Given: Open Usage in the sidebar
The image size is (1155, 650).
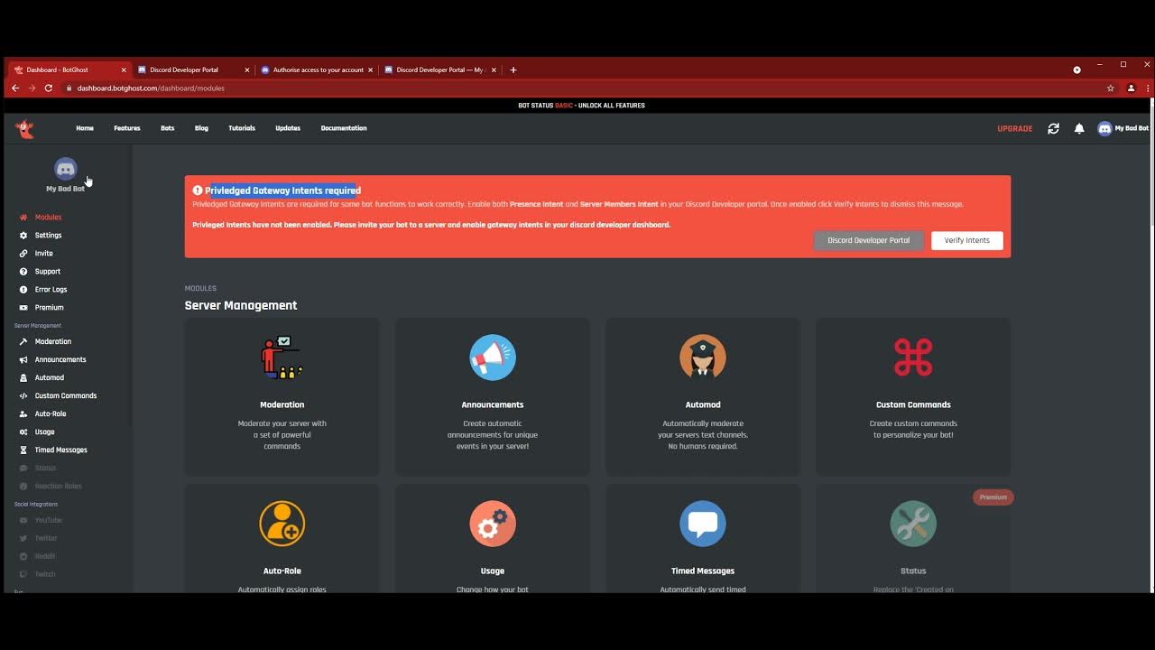Looking at the screenshot, I should (45, 432).
